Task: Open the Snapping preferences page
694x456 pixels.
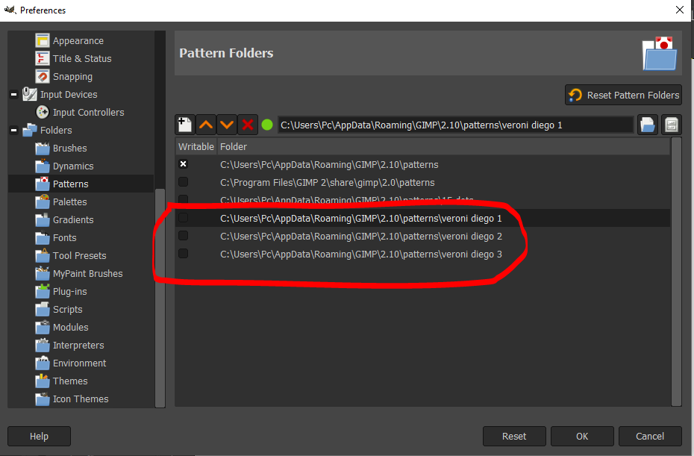Action: pyautogui.click(x=72, y=77)
